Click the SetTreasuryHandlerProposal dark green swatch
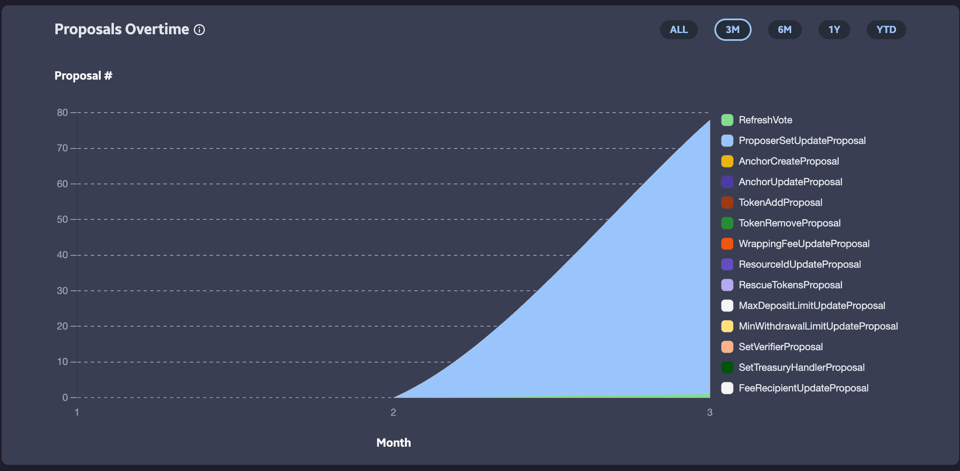Screen dimensions: 960x471 727,367
